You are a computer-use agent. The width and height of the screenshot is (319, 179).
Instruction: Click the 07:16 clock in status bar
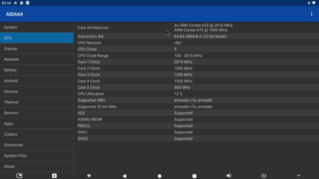coord(6,3)
